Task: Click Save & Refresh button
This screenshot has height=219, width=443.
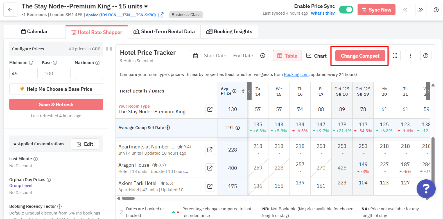Action: [x=56, y=105]
